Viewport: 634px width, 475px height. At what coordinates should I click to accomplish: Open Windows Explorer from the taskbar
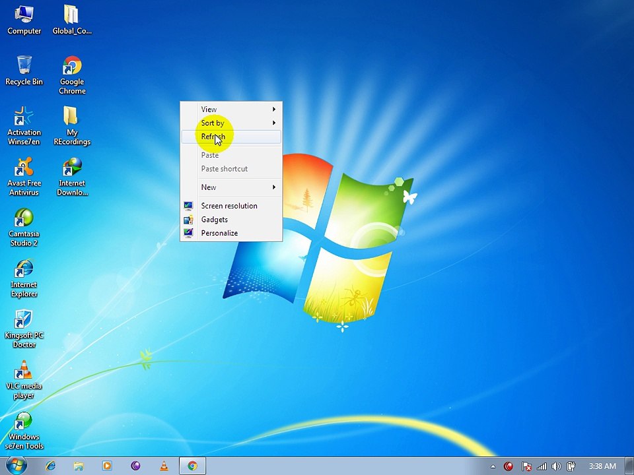[79, 466]
